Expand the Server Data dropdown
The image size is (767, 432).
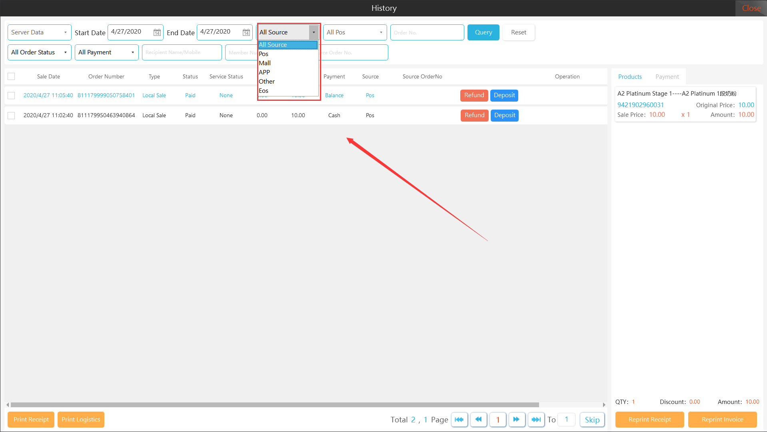click(39, 32)
